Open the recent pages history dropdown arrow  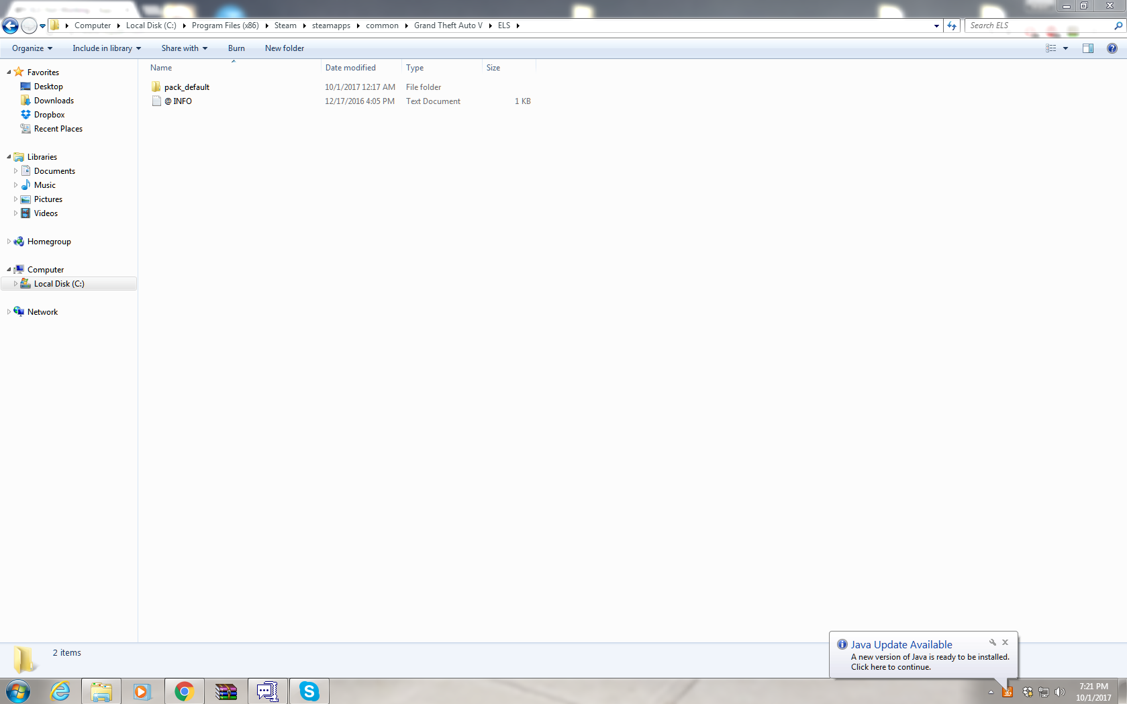tap(42, 26)
